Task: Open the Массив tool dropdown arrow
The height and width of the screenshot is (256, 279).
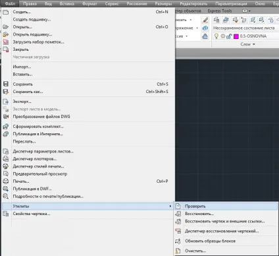Action: tap(187, 36)
